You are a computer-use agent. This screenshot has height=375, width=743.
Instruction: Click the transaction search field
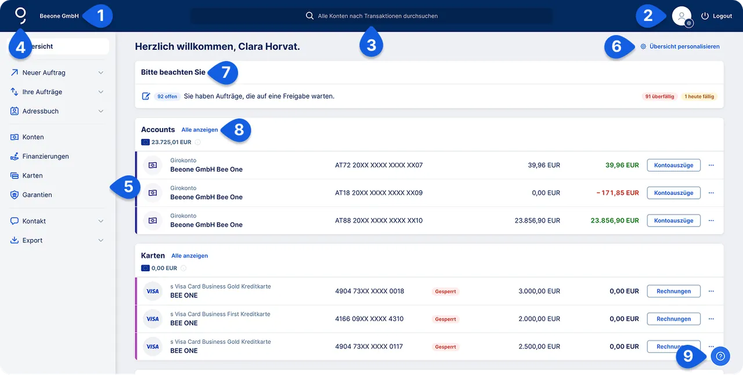[x=371, y=16]
